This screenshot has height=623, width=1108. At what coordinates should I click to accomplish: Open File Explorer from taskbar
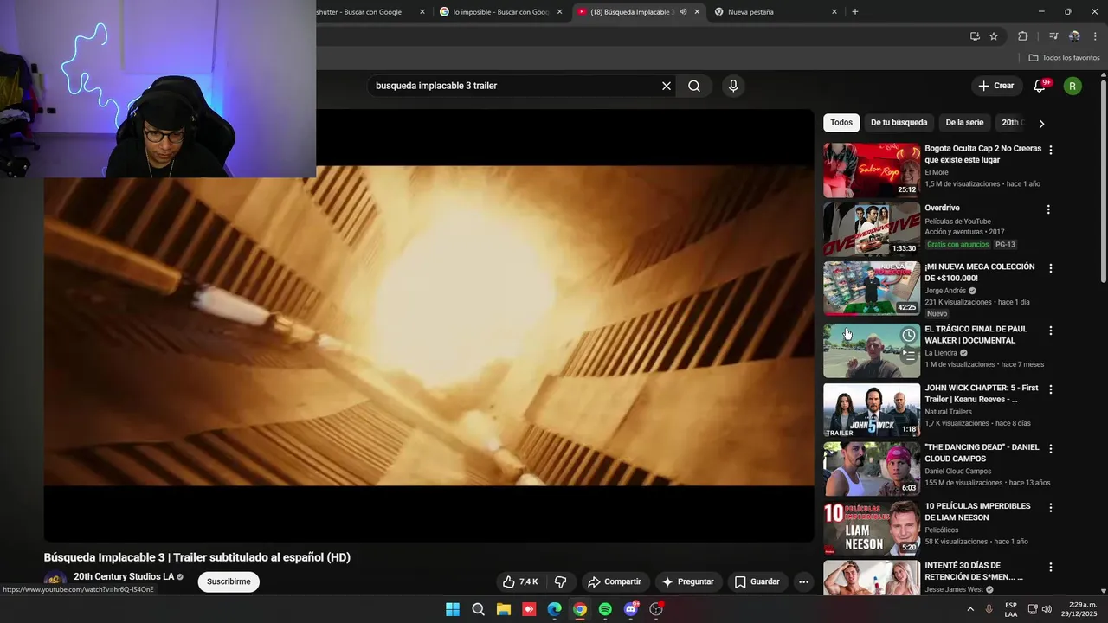click(x=504, y=609)
